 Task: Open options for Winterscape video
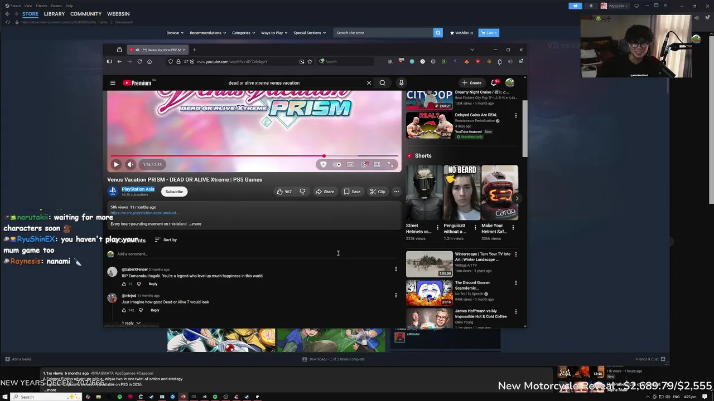click(x=515, y=255)
